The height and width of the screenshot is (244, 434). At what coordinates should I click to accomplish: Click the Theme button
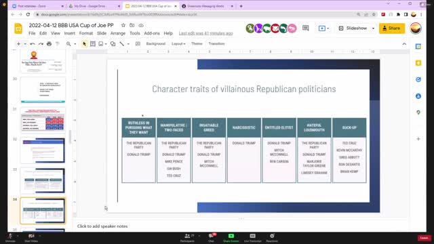197,43
